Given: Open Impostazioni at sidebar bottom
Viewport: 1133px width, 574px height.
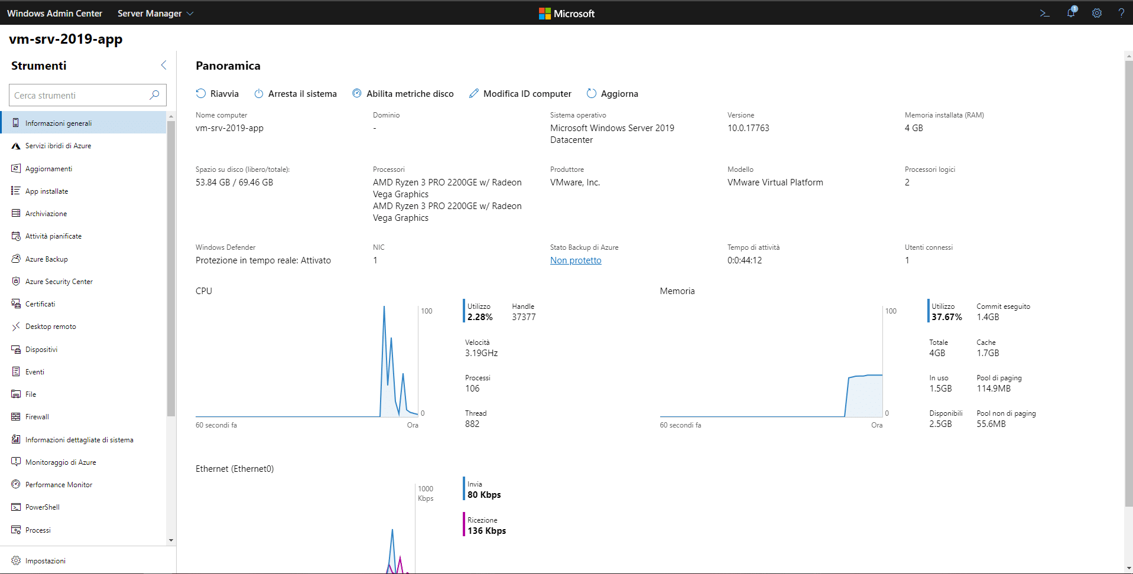Looking at the screenshot, I should (87, 560).
